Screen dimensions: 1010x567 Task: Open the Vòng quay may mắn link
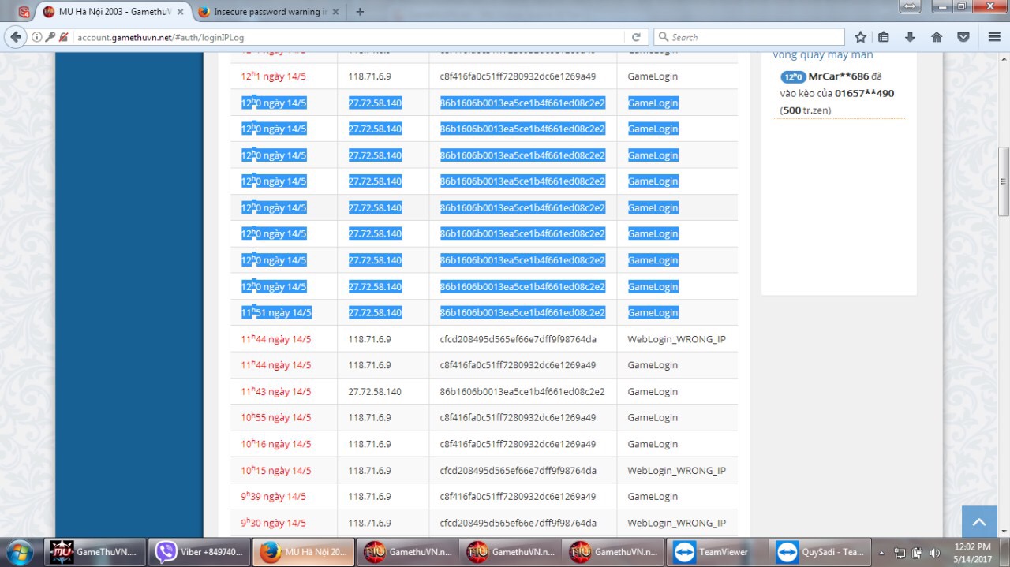822,55
